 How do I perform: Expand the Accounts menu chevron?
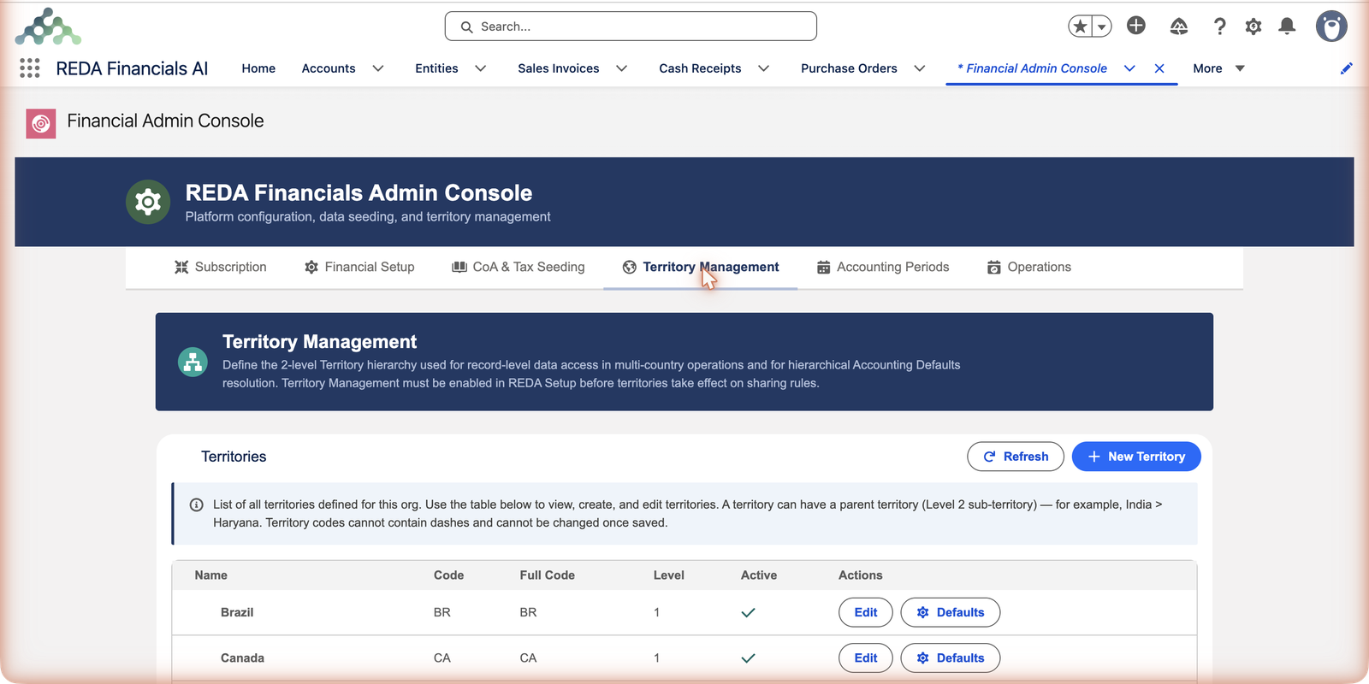(378, 68)
